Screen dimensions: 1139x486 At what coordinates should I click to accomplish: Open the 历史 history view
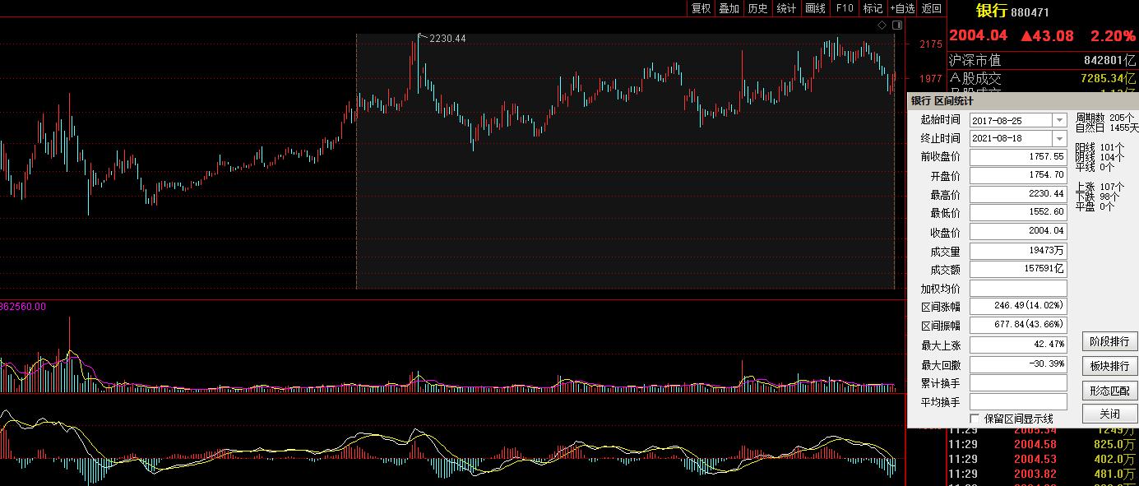(757, 8)
